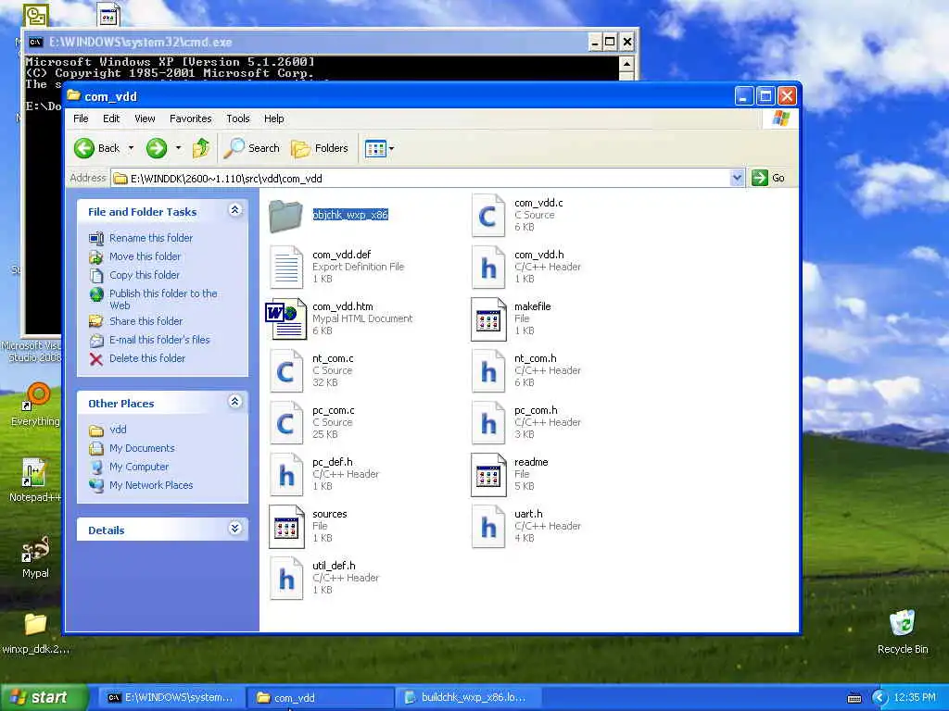Viewport: 949px width, 711px height.
Task: Select the makefile icon
Action: pyautogui.click(x=487, y=319)
